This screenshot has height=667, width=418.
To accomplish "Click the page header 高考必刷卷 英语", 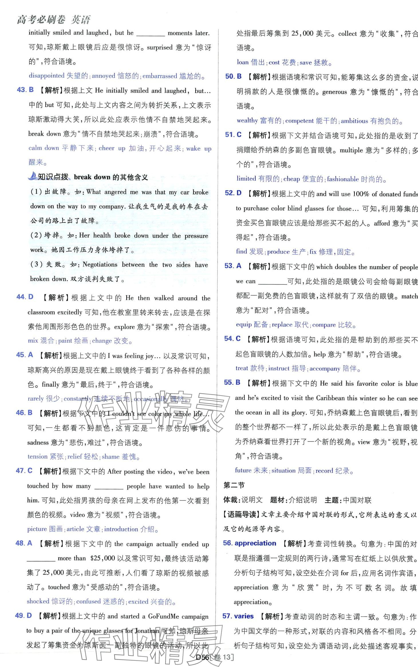I will coord(54,19).
